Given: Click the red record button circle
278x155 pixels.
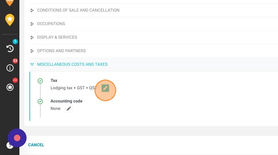Looking at the screenshot, I should click(17, 138).
